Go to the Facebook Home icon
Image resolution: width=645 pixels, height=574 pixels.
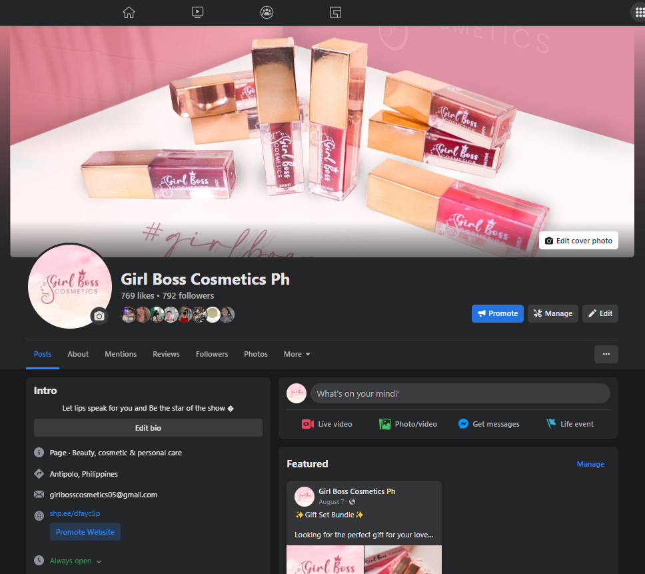(129, 13)
